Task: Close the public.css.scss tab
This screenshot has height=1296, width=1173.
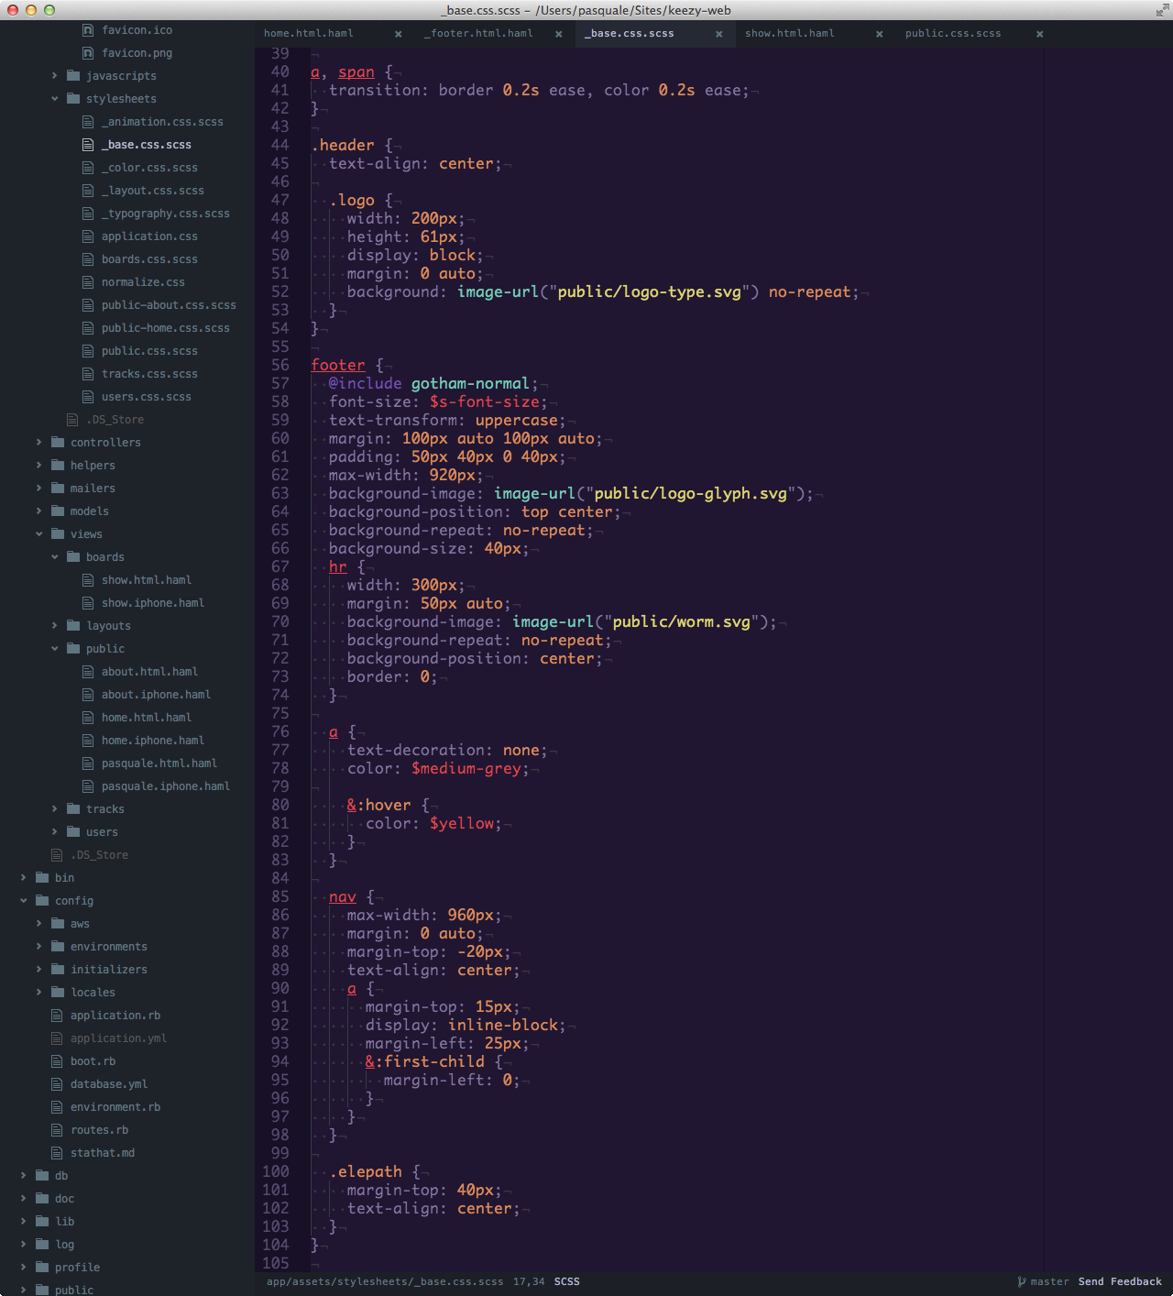Action: click(x=1039, y=34)
